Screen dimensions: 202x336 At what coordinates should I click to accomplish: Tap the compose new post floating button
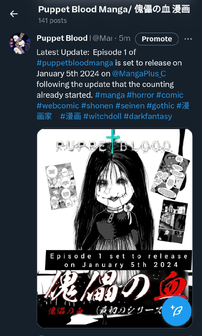176,311
